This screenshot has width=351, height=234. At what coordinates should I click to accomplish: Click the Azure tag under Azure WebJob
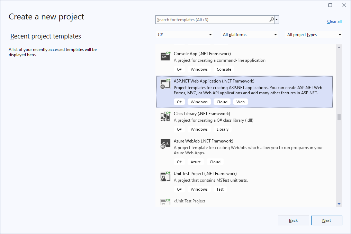[x=196, y=162]
